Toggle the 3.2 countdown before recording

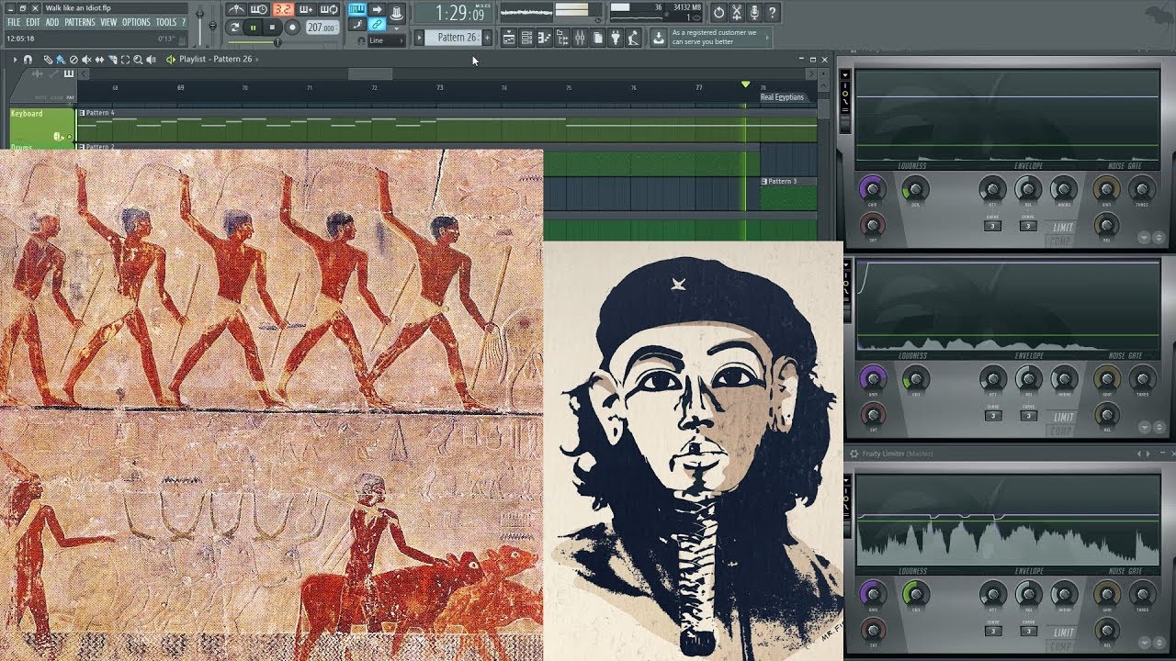[x=283, y=9]
